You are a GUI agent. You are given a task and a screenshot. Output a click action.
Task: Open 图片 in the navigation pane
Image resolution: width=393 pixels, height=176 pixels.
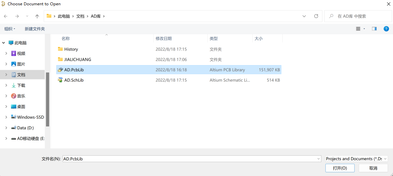click(21, 64)
